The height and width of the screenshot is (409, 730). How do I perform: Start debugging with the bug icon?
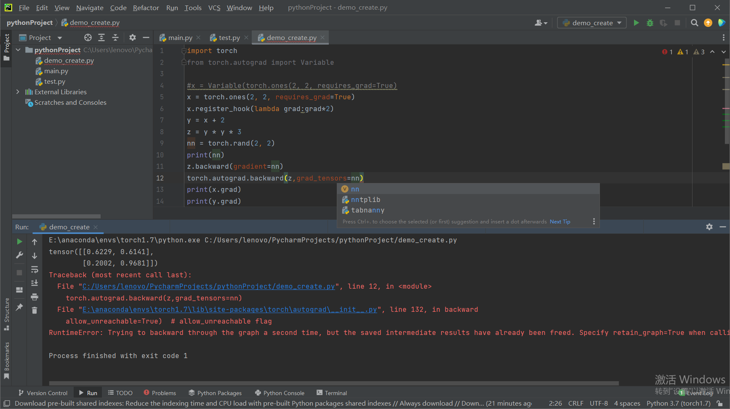point(650,23)
